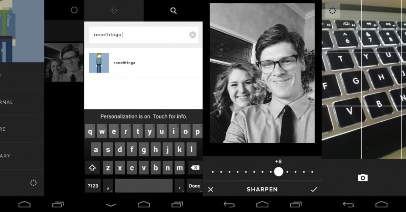The image size is (406, 212).
Task: Open the ronoffringa pixel avatar result
Action: point(99,63)
